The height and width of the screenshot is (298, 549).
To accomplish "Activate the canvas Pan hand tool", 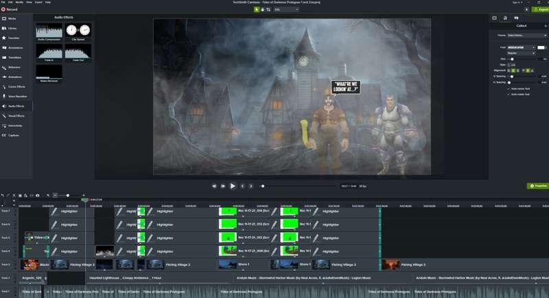I will click(263, 10).
